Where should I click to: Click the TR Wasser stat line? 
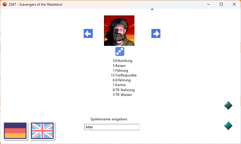tap(122, 95)
